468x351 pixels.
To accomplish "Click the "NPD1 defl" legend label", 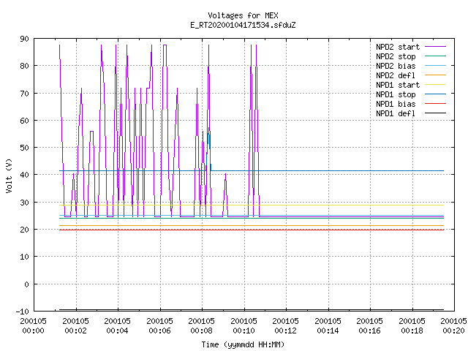I will click(396, 113).
